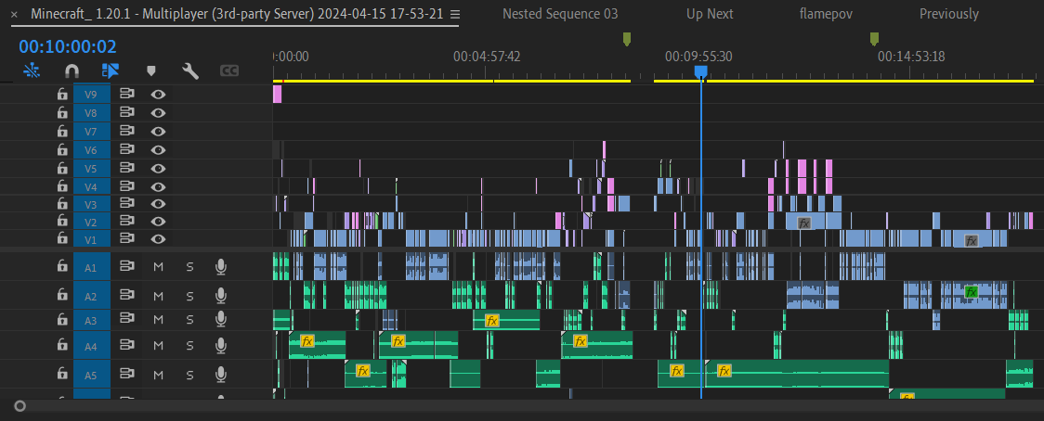This screenshot has width=1044, height=421.
Task: Click fx badge on A3 audio clip
Action: (491, 321)
